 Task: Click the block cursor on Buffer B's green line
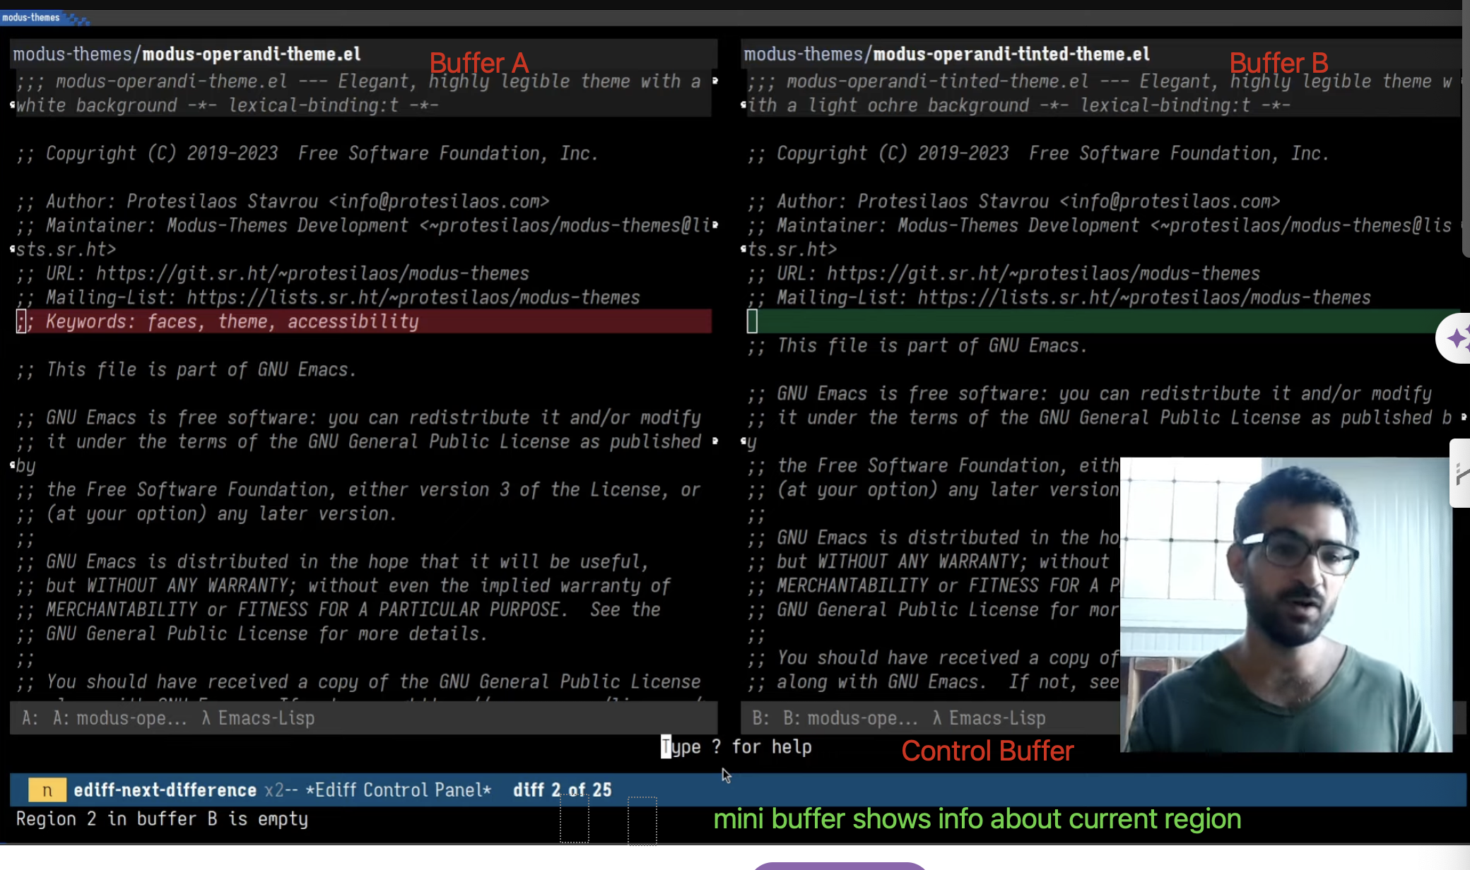tap(752, 321)
